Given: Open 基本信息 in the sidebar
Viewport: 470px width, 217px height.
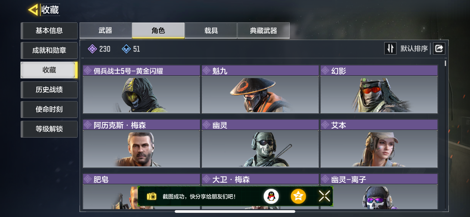Looking at the screenshot, I should point(49,31).
